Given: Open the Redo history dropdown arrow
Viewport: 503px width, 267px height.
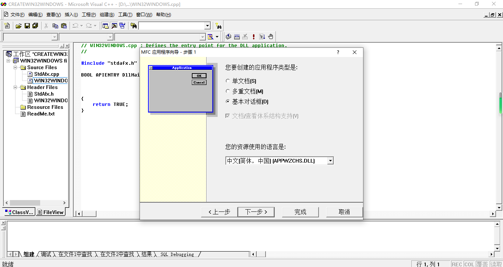Looking at the screenshot, I should tap(95, 26).
